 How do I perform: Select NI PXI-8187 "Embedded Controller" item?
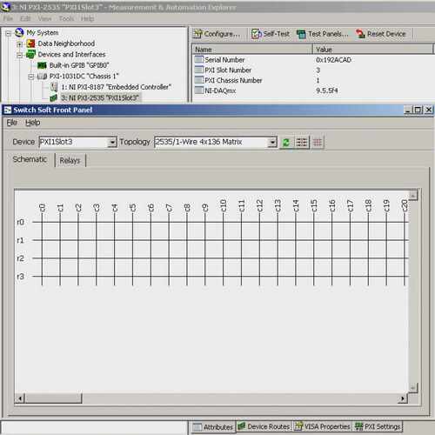116,87
